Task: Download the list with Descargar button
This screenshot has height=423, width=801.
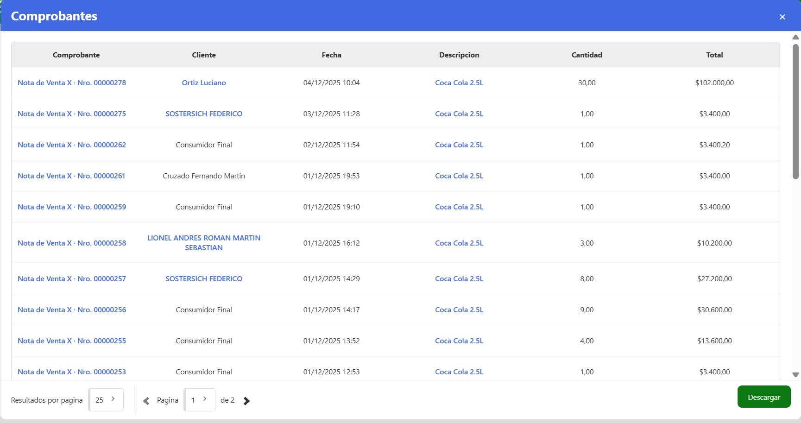Action: tap(763, 397)
